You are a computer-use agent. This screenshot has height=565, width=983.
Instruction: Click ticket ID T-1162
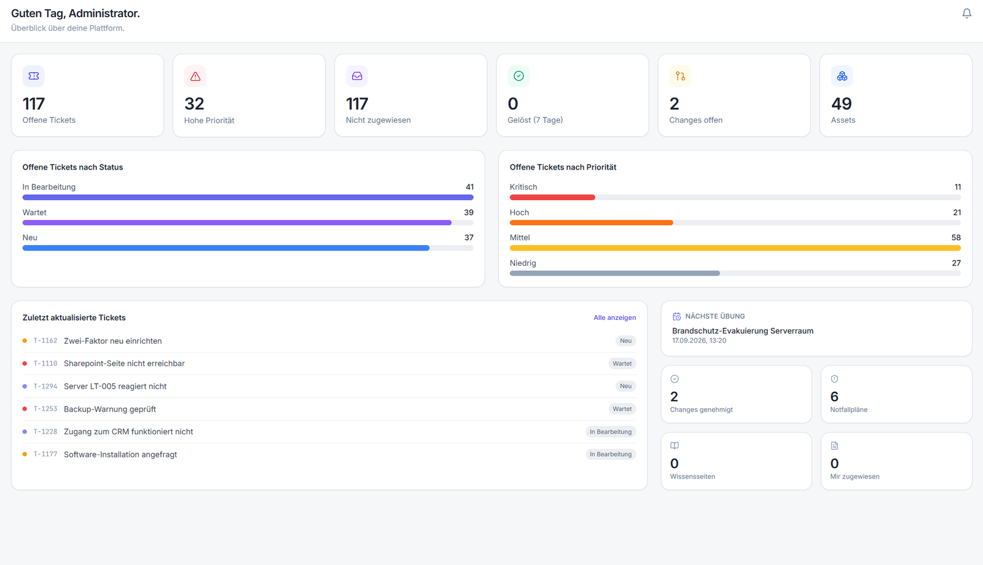45,341
